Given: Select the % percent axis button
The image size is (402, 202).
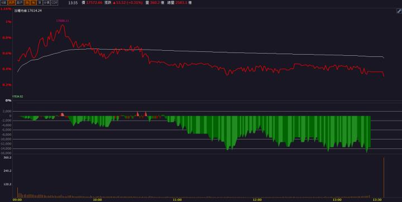Looking at the screenshot, I should point(33,3).
